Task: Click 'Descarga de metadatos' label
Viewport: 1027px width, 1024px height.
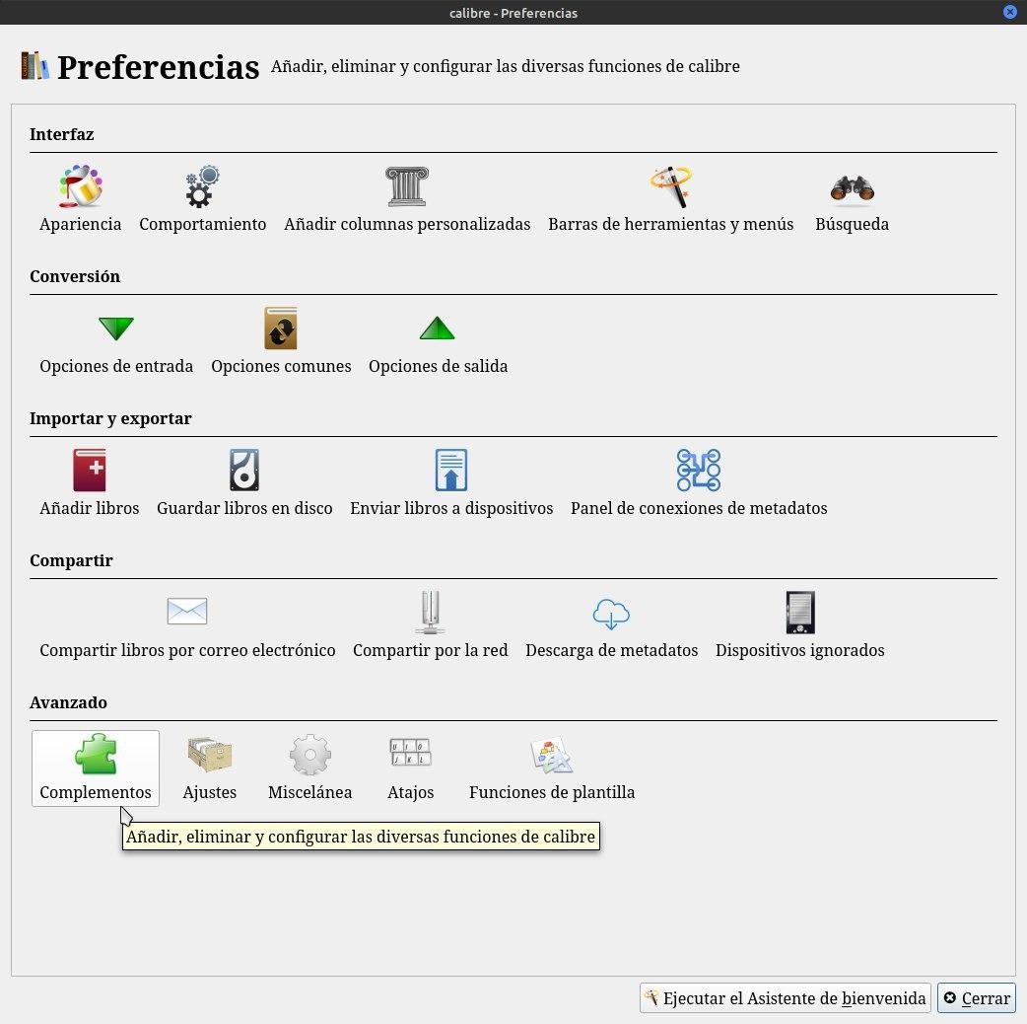Action: pos(611,650)
